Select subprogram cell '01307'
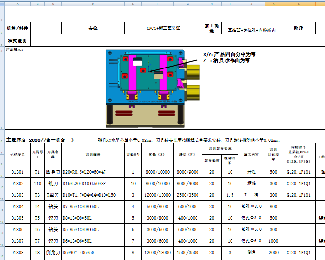The width and height of the screenshot is (325, 260). pos(17,241)
